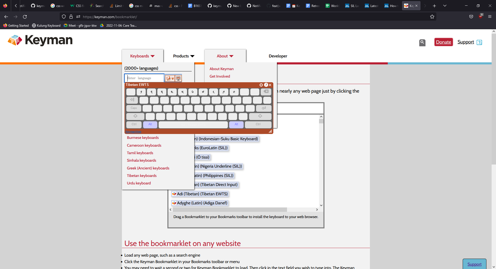Toggle the left Shift key on the virtual keyboard
Viewport: 496px width, 269px height.
[x=135, y=116]
